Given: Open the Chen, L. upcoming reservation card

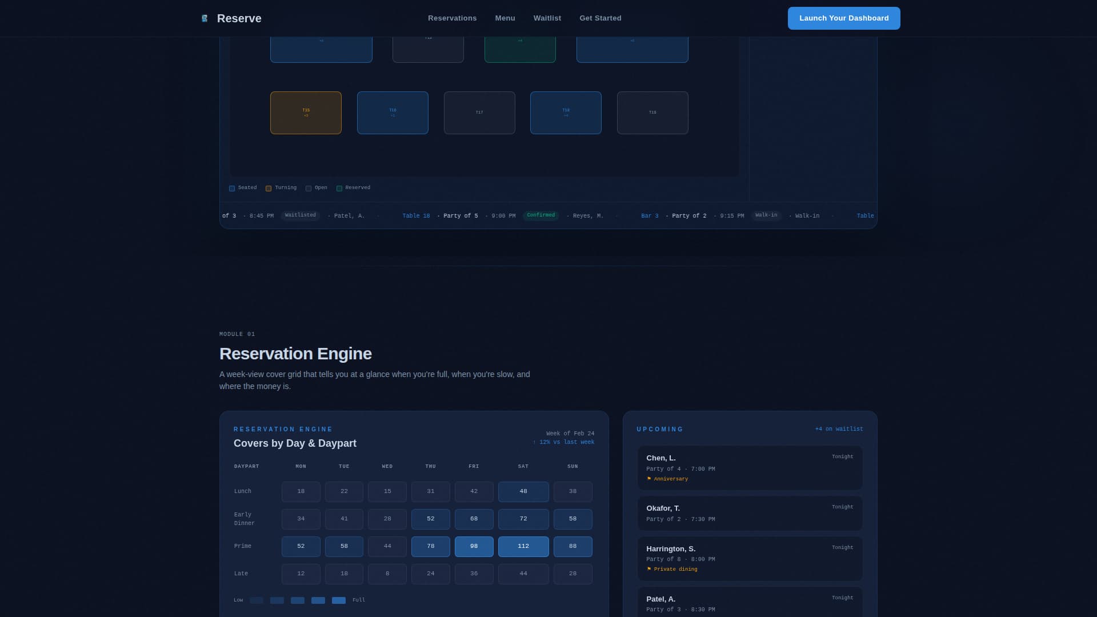Looking at the screenshot, I should [750, 468].
